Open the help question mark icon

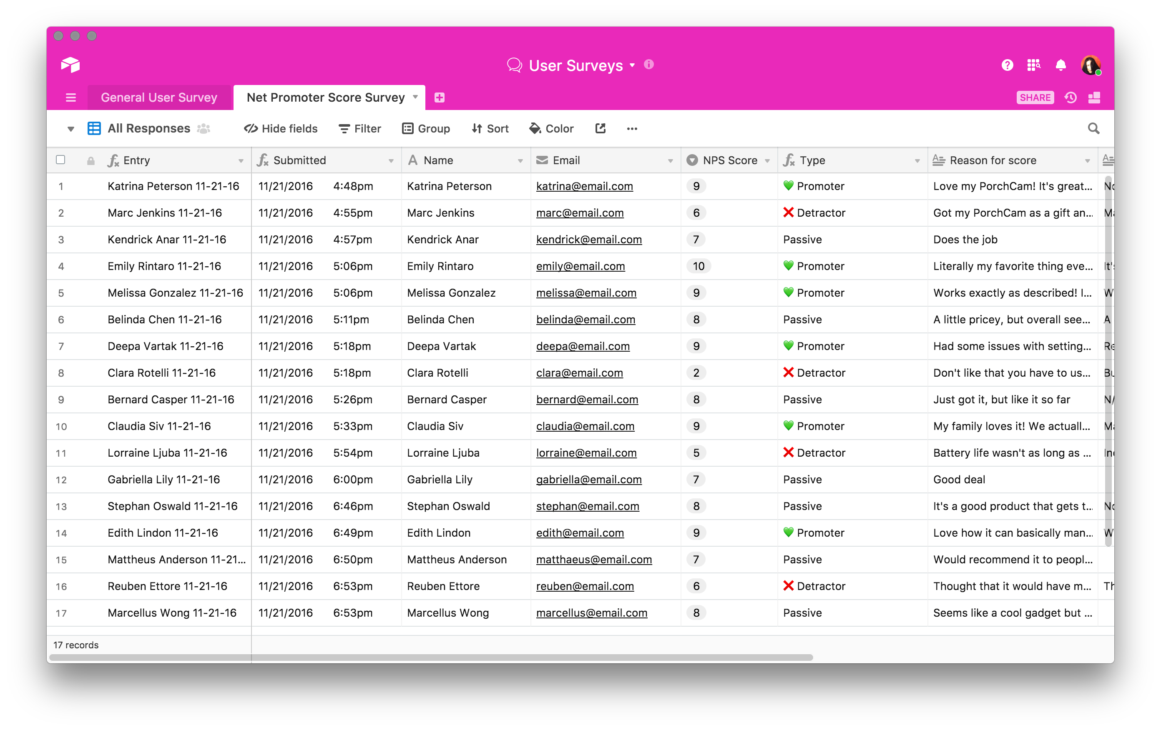pos(1007,65)
